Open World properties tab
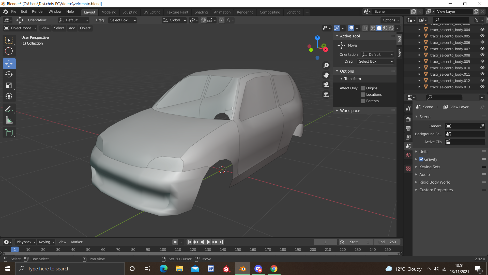The image size is (488, 275). (x=408, y=155)
